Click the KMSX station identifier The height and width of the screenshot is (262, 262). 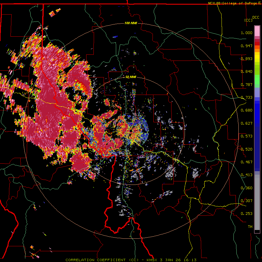click(x=152, y=260)
